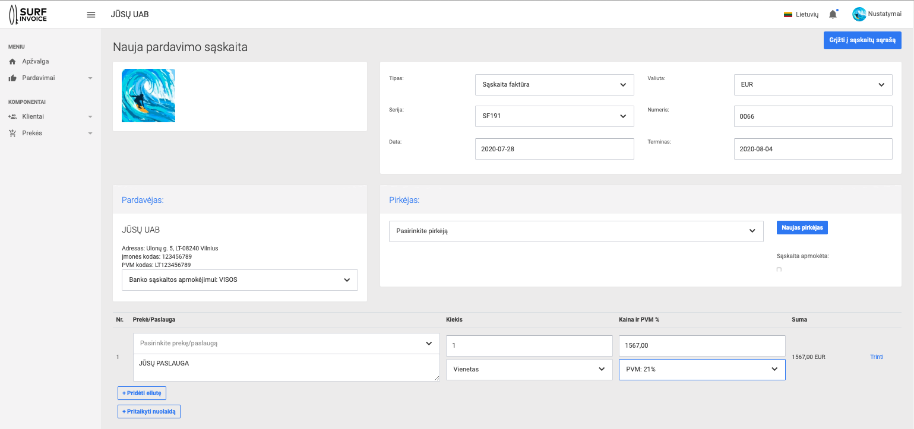Click the JŪSŲ PASLAUGA description textarea
The width and height of the screenshot is (914, 429).
click(x=286, y=368)
